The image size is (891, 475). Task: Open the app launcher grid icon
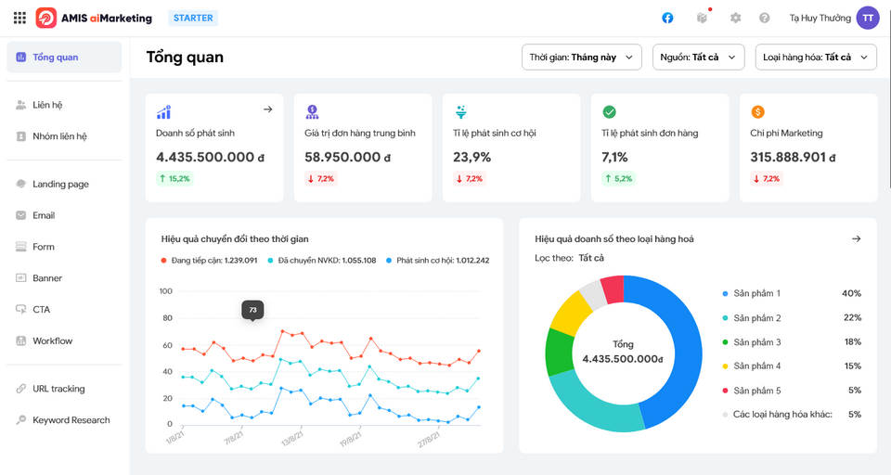click(x=19, y=18)
